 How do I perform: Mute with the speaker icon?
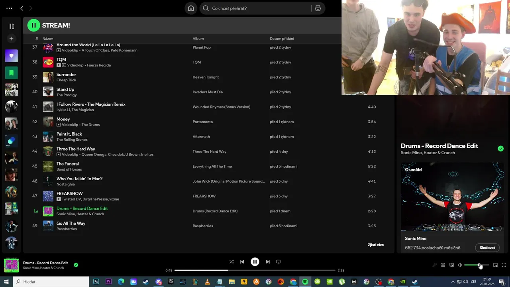pos(460,265)
